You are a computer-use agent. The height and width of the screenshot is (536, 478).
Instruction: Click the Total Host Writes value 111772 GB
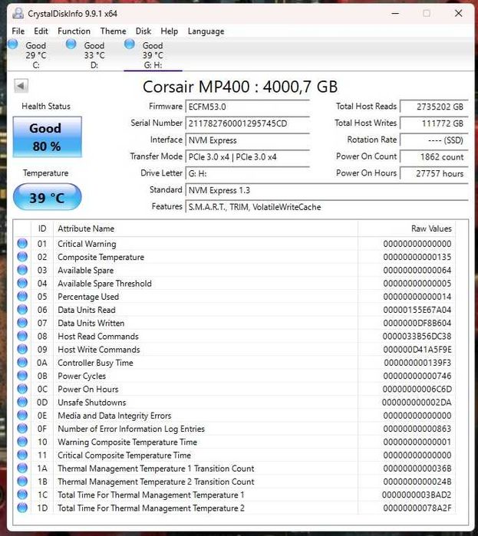click(434, 123)
